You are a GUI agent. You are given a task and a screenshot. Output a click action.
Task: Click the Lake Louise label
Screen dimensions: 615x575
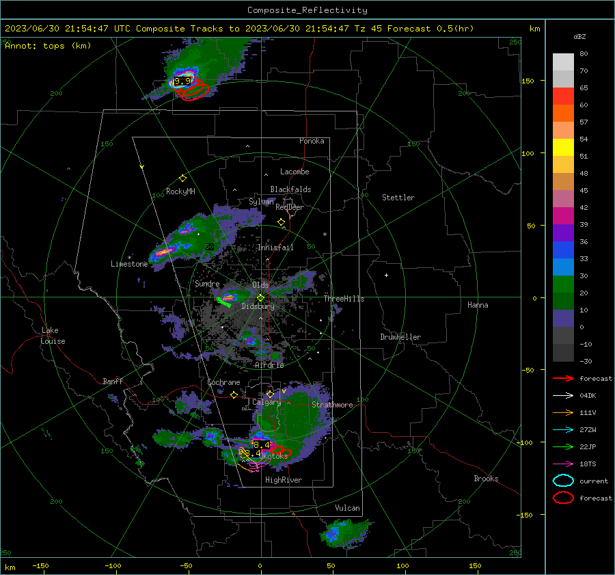pyautogui.click(x=53, y=336)
